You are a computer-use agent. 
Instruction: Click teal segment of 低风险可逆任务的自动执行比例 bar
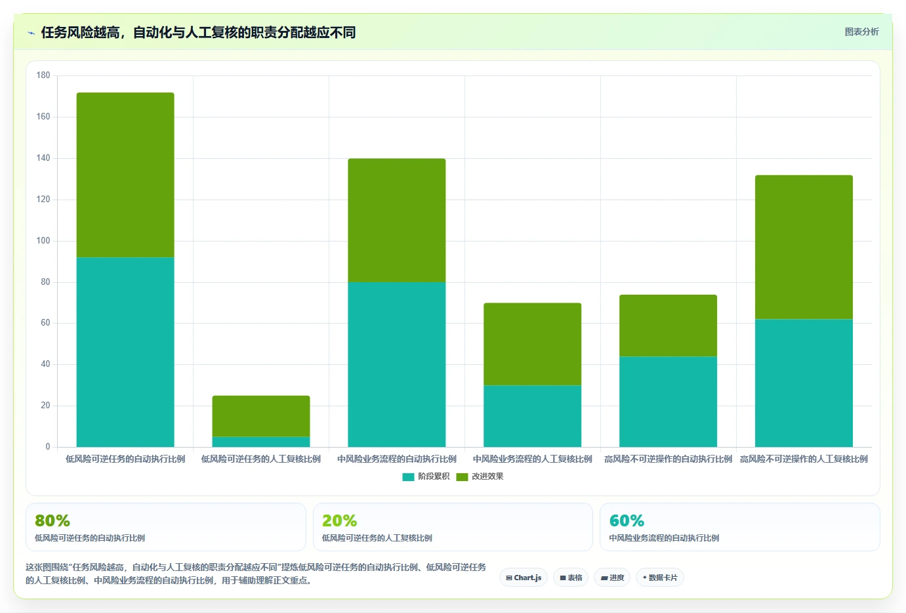click(125, 352)
